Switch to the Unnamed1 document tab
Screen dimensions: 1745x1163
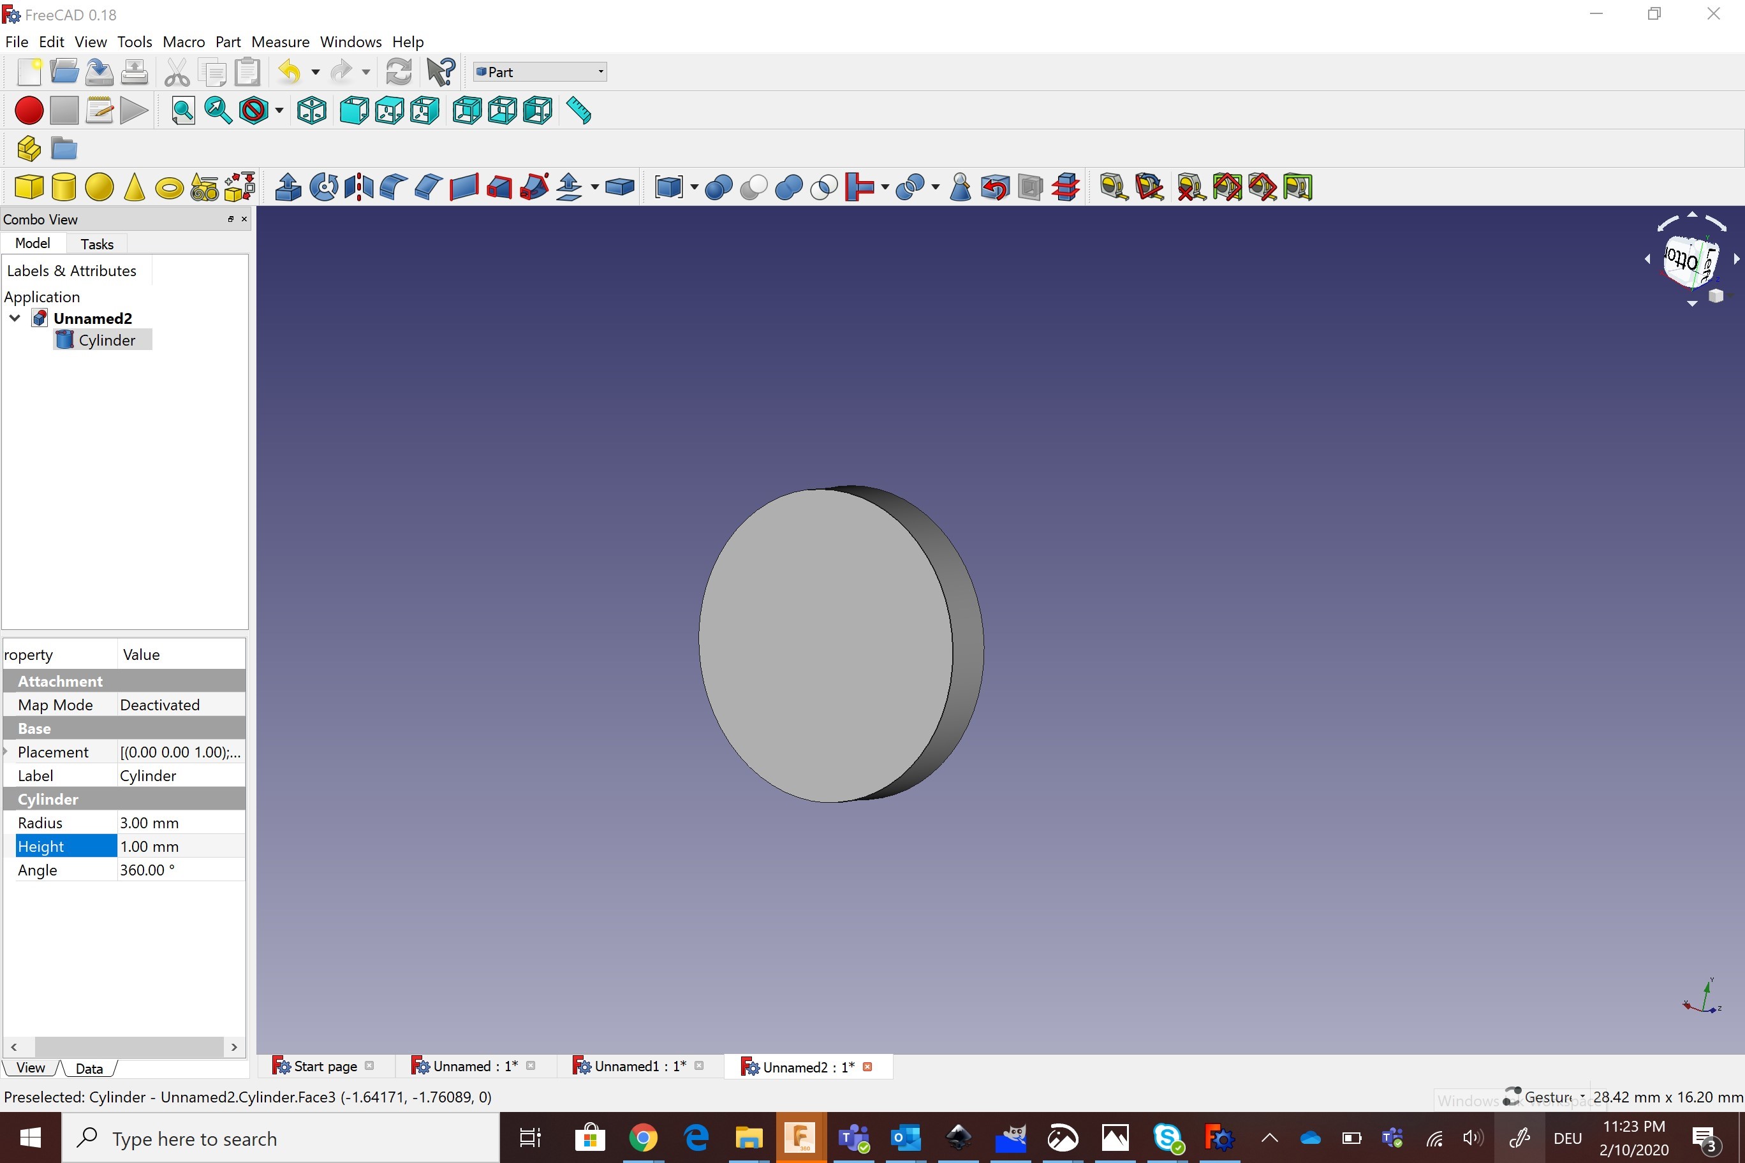pos(640,1066)
